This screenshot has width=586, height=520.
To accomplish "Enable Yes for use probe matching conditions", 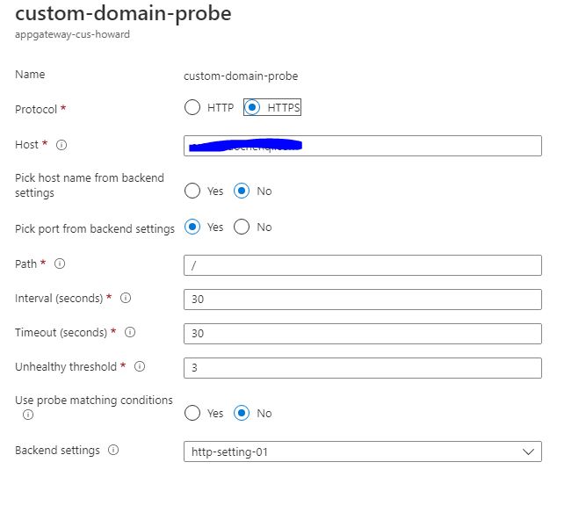I will point(192,413).
